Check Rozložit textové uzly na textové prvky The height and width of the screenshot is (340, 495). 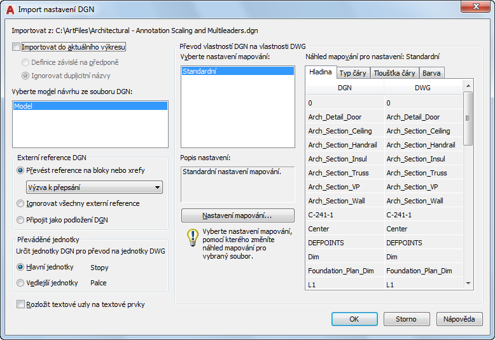[x=20, y=304]
